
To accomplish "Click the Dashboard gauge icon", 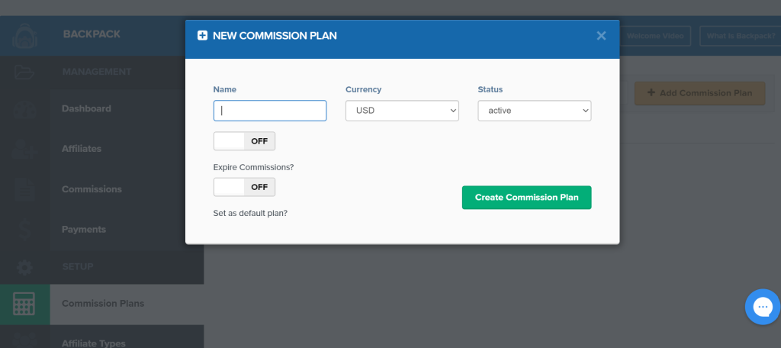I will (x=24, y=109).
